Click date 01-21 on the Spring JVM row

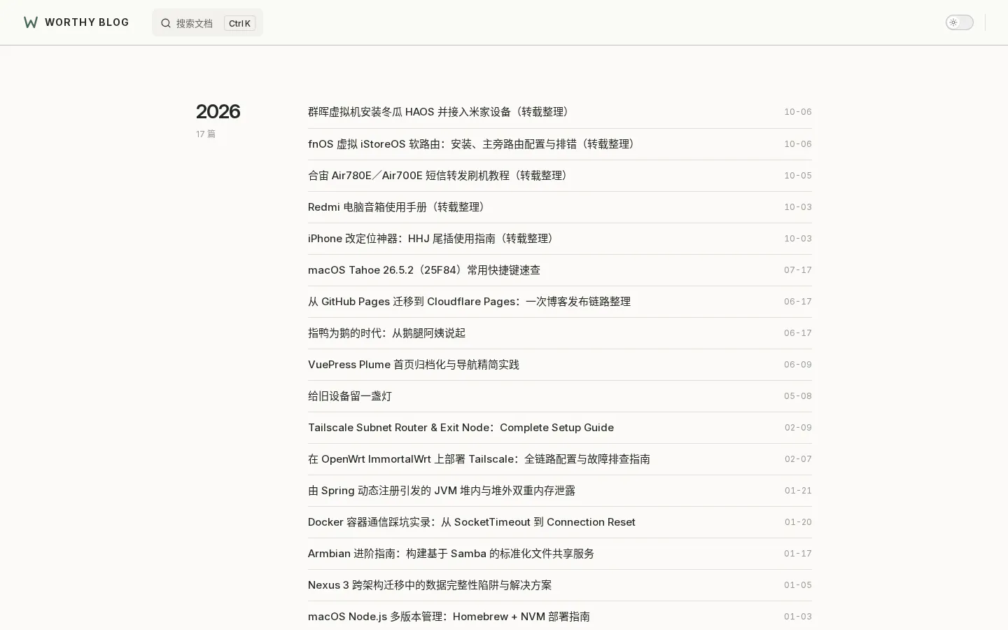[798, 491]
